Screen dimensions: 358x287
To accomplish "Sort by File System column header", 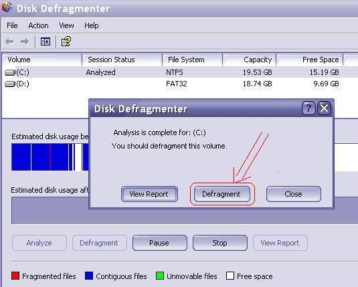I will coord(193,60).
